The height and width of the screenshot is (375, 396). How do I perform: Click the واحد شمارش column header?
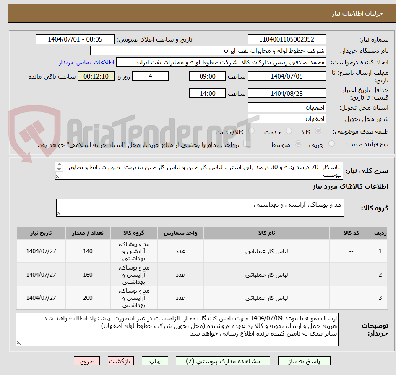tap(180, 233)
